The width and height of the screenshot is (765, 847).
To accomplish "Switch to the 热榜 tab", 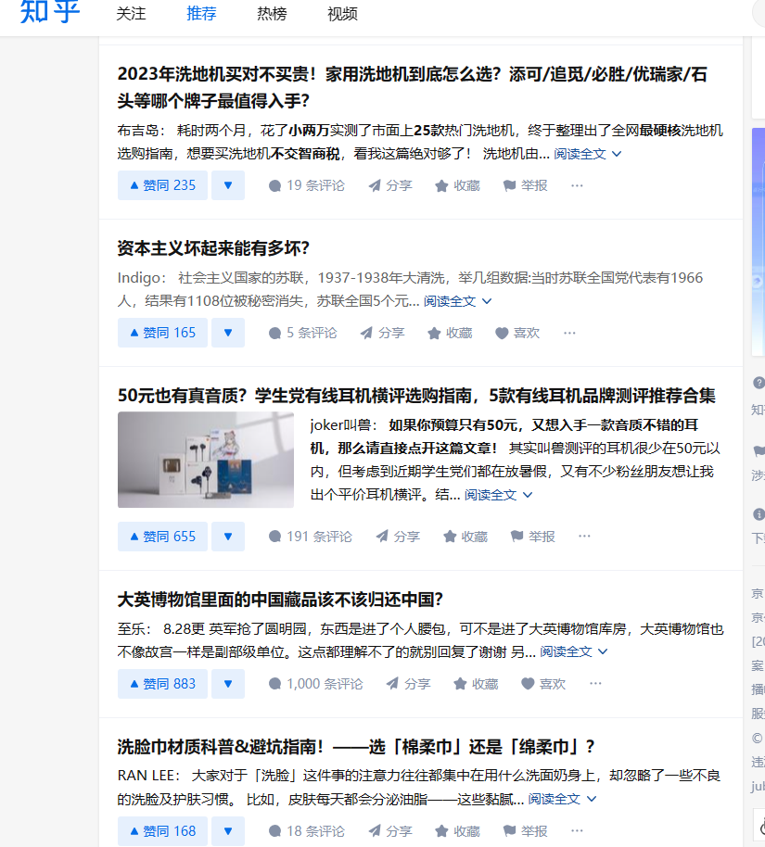I will 272,14.
